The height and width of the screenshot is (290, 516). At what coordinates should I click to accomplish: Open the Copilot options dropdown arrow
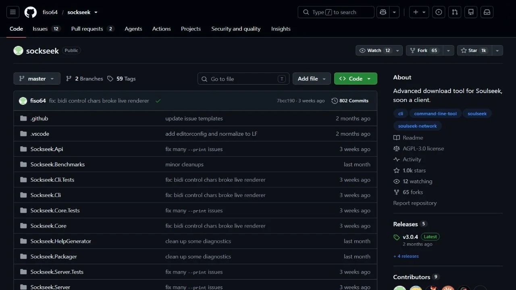click(394, 12)
